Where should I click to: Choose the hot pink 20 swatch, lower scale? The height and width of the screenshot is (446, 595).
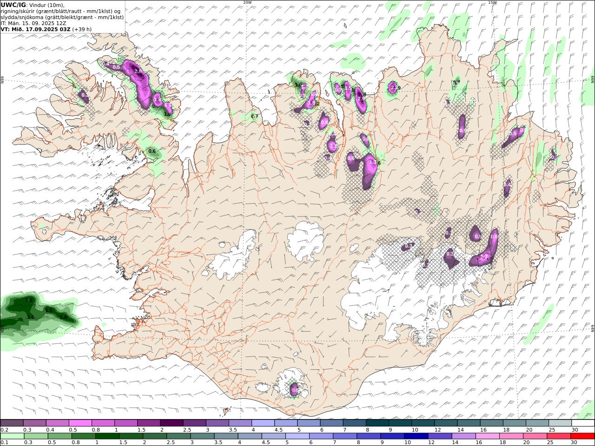(535, 436)
